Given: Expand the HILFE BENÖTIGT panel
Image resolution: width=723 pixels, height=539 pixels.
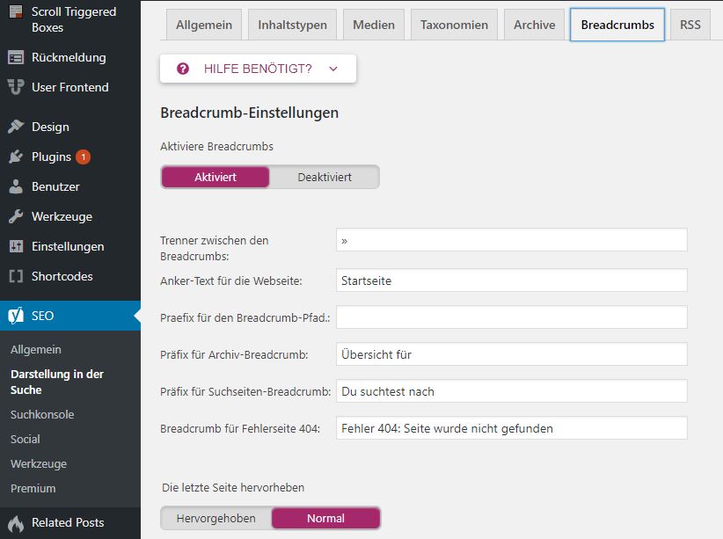Looking at the screenshot, I should tap(258, 68).
